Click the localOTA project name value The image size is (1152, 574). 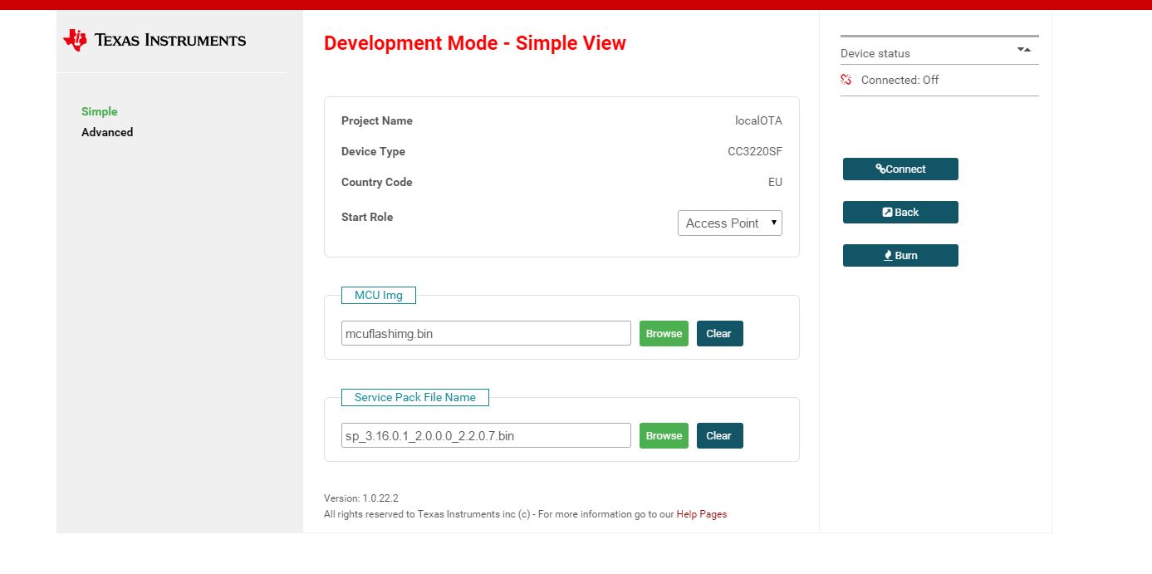coord(758,120)
